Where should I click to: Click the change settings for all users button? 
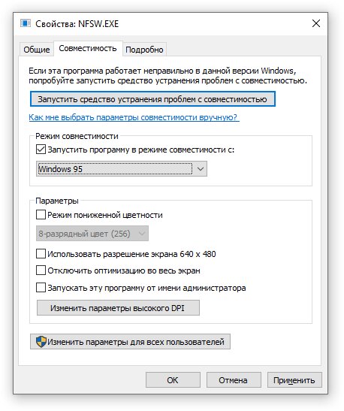coord(130,342)
